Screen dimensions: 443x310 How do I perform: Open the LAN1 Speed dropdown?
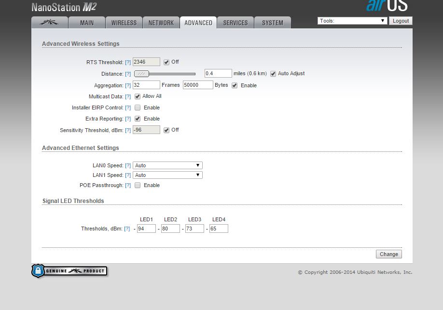(167, 175)
